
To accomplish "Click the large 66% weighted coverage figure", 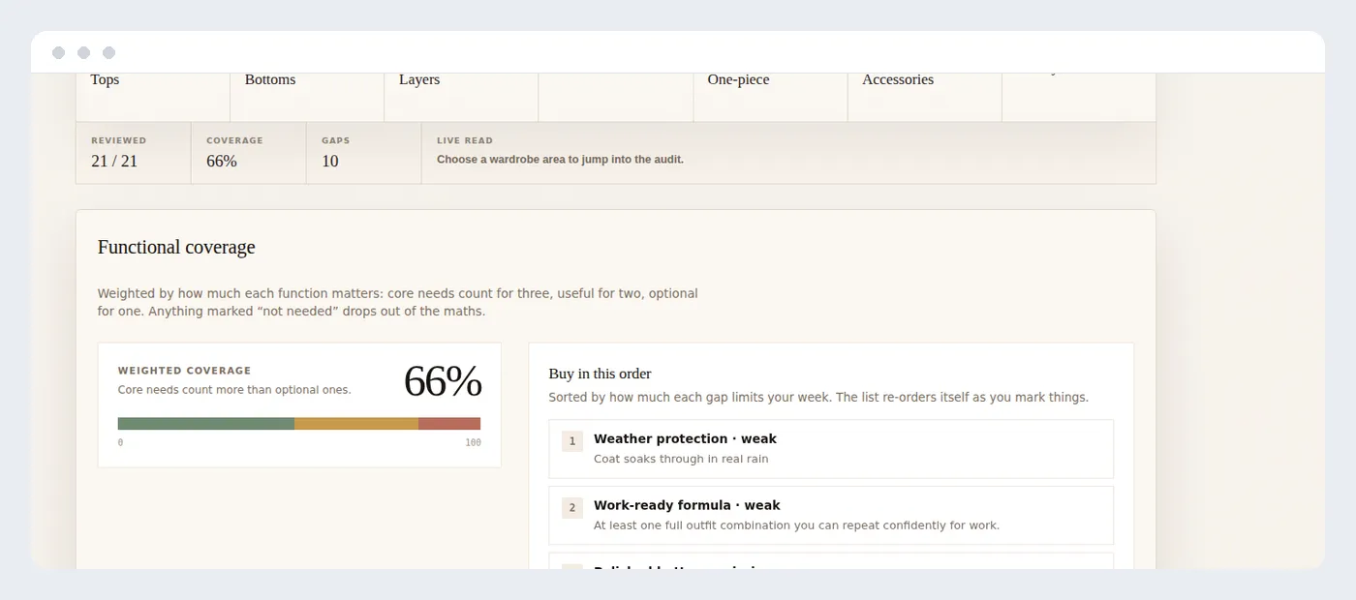I will pos(442,381).
